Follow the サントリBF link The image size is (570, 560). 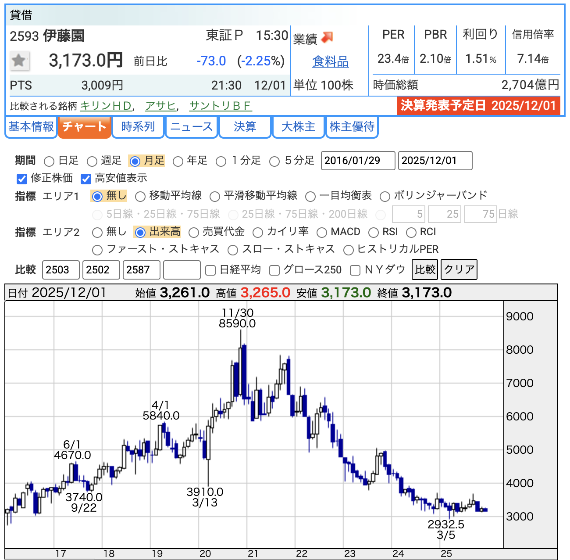pos(221,106)
